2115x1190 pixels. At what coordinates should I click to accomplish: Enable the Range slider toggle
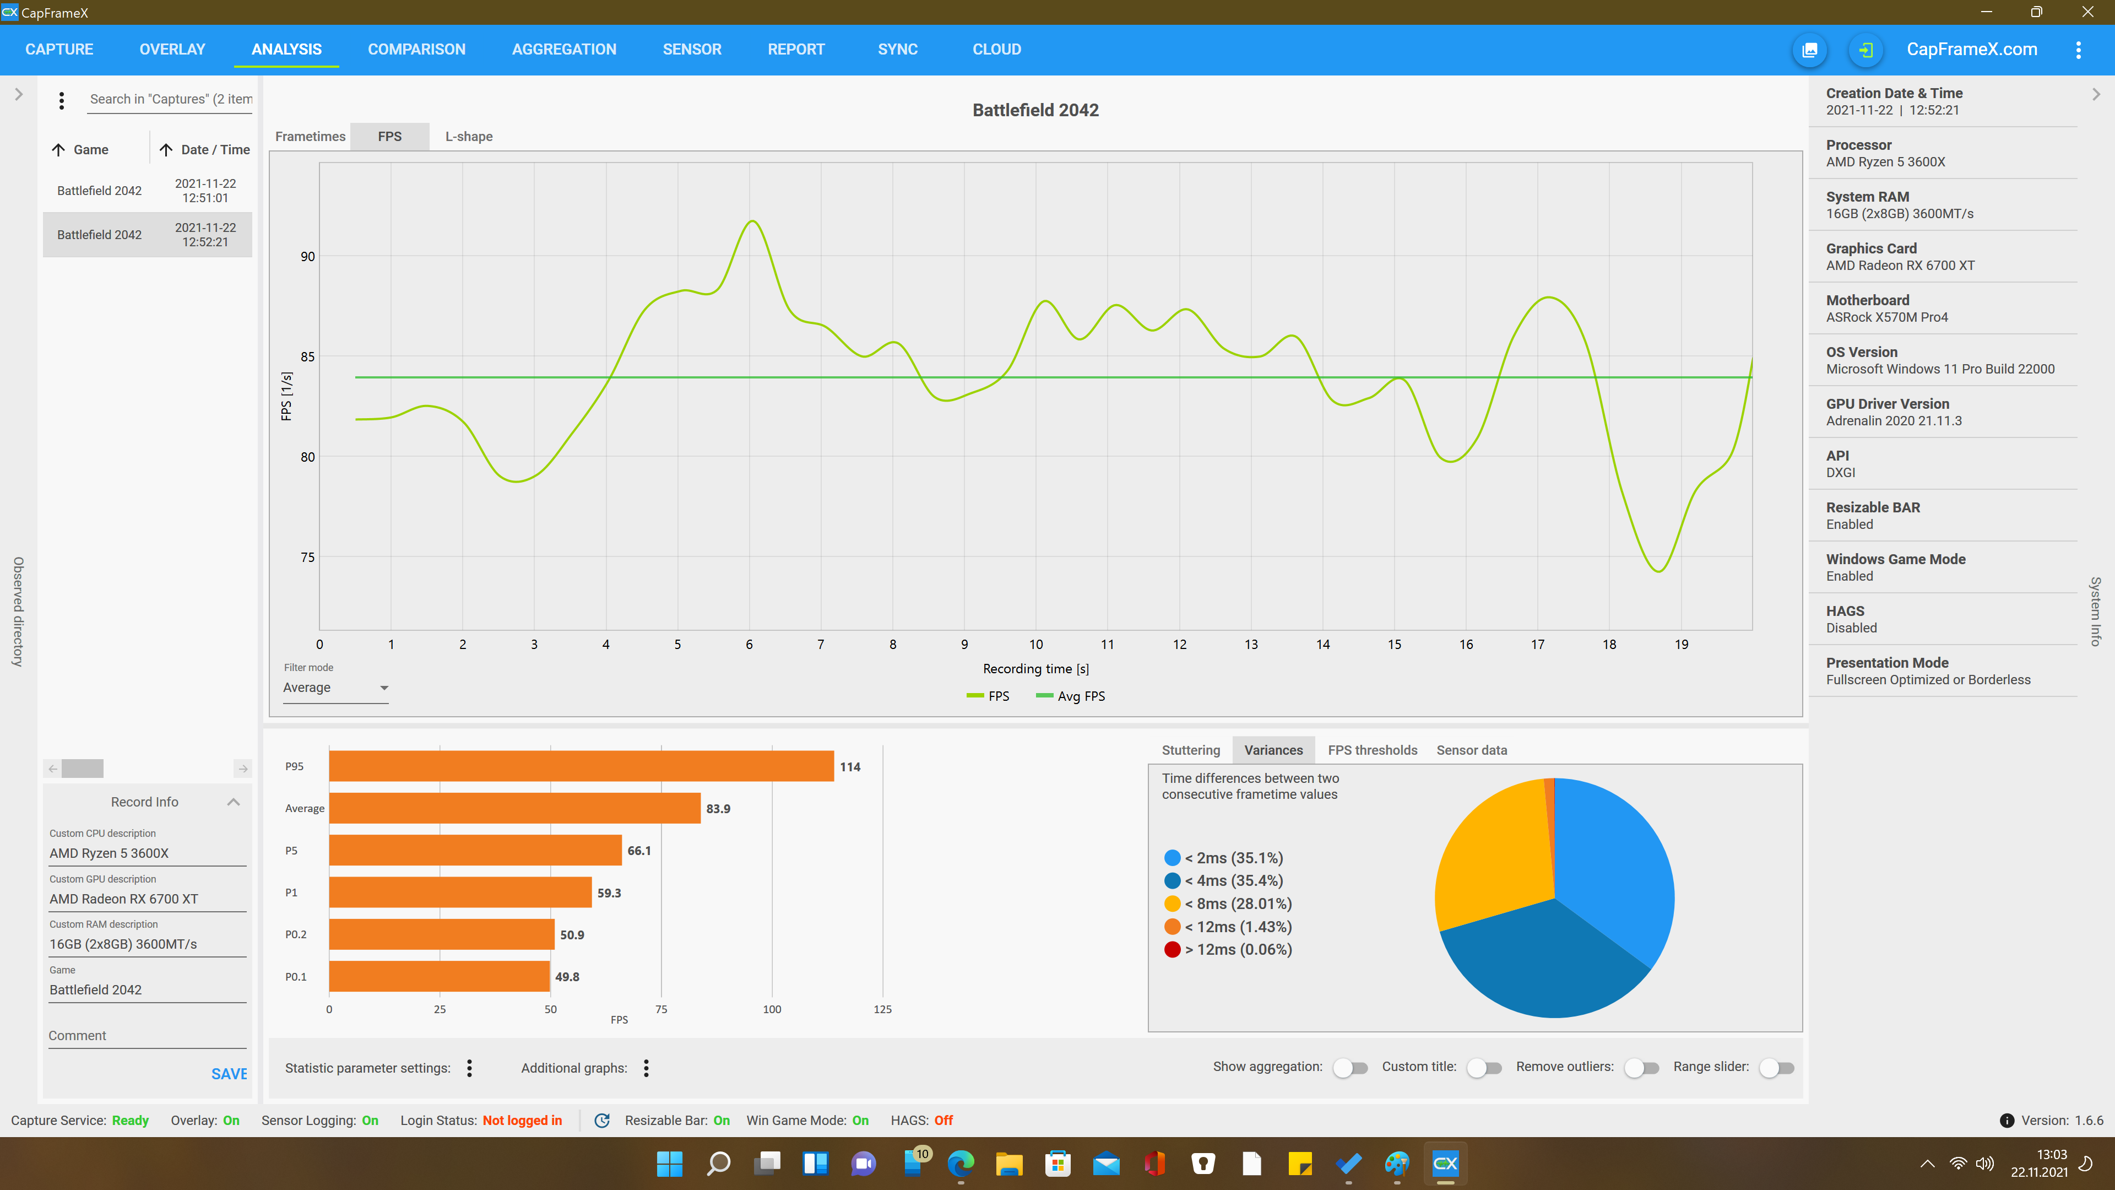tap(1777, 1068)
